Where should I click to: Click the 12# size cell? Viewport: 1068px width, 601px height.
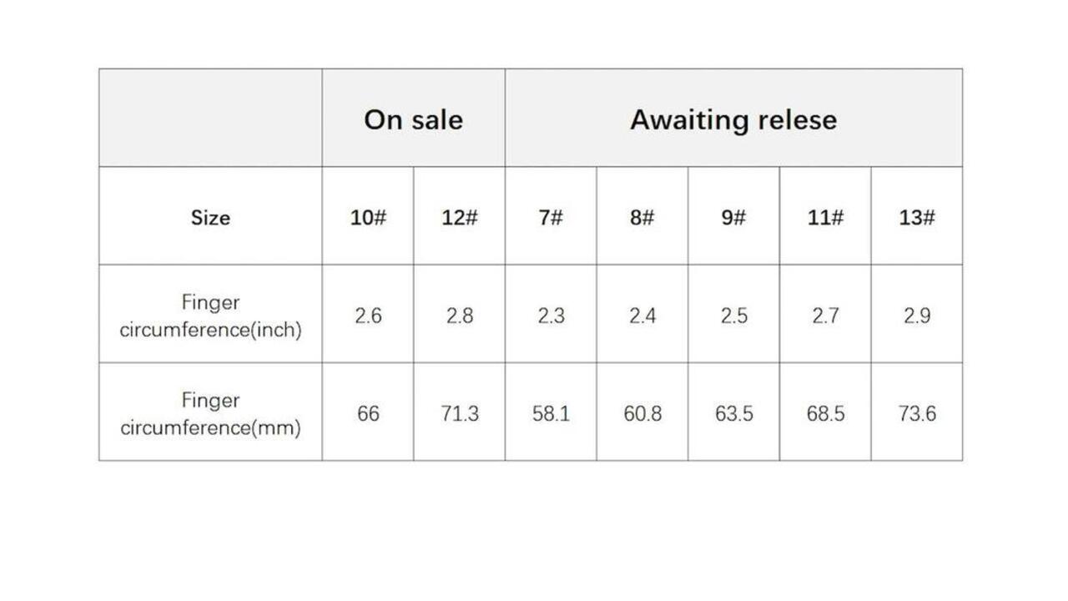pos(459,217)
